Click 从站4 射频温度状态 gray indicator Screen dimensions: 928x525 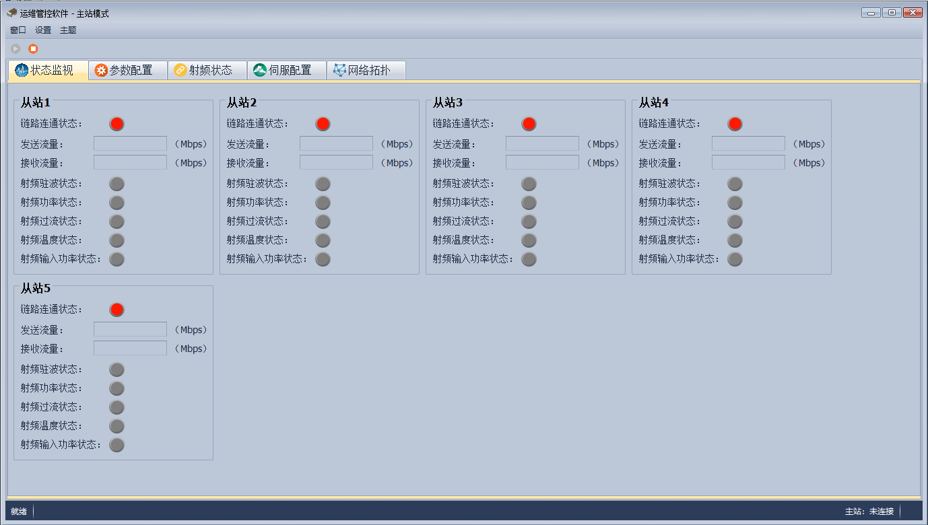(x=735, y=240)
